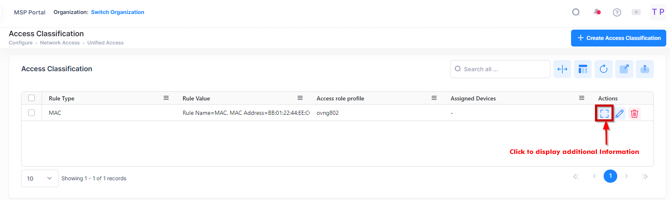670x200 pixels.
Task: Open the column chooser table icon
Action: tap(583, 69)
